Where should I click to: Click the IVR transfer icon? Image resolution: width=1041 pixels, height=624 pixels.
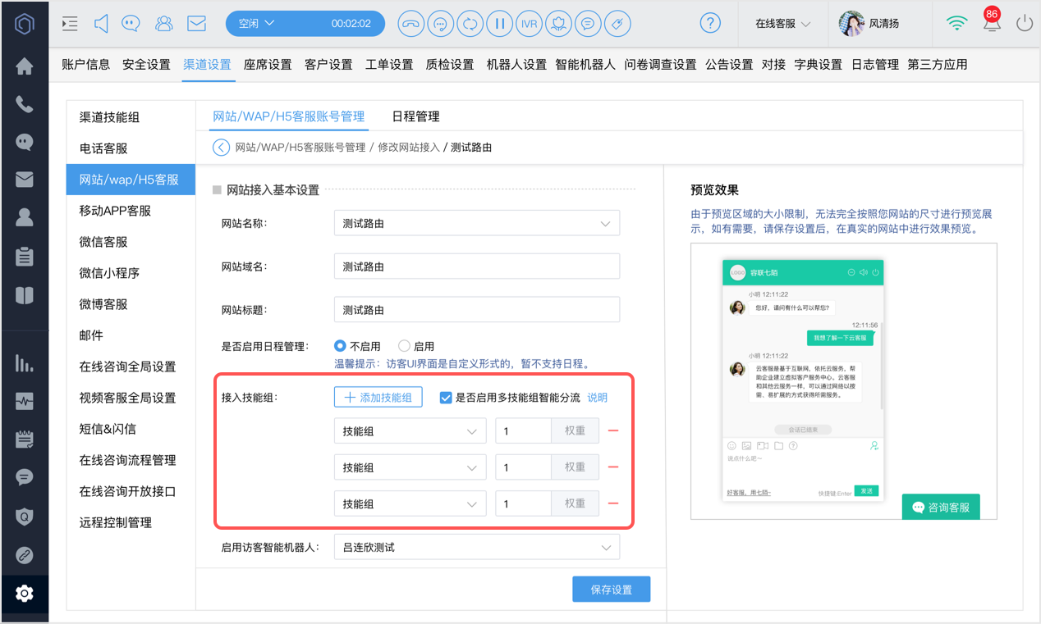click(529, 24)
